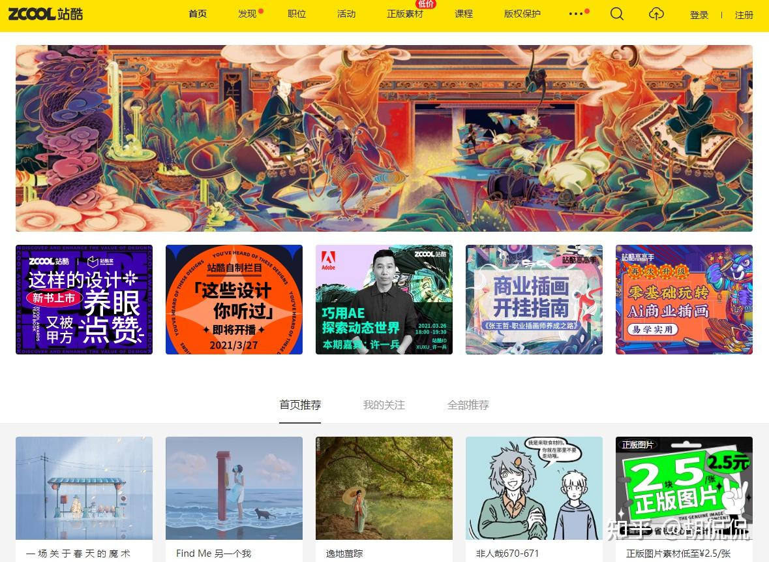Open the 发现 navigation item
This screenshot has width=769, height=562.
tap(247, 14)
